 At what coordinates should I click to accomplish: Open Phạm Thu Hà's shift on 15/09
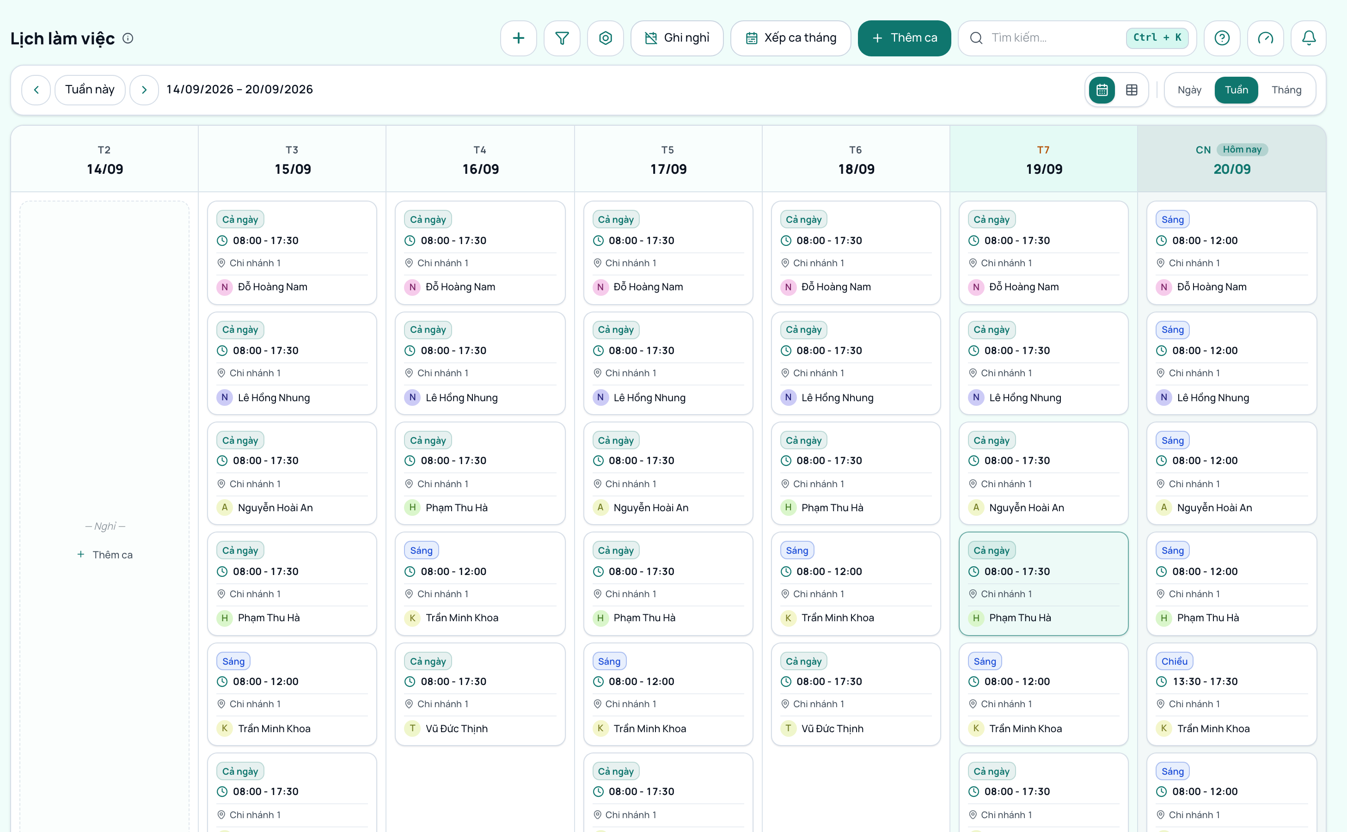coord(292,583)
